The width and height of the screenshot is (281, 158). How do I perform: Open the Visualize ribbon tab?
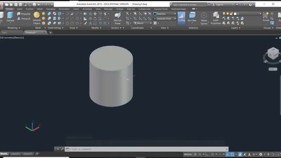pyautogui.click(x=51, y=9)
